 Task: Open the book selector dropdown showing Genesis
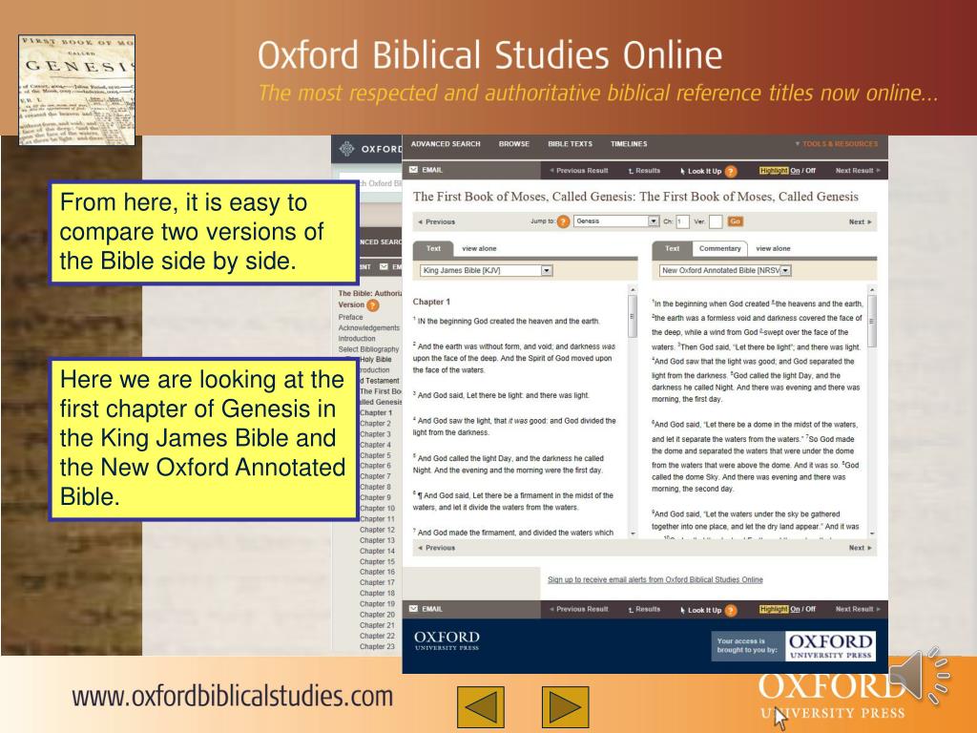615,221
